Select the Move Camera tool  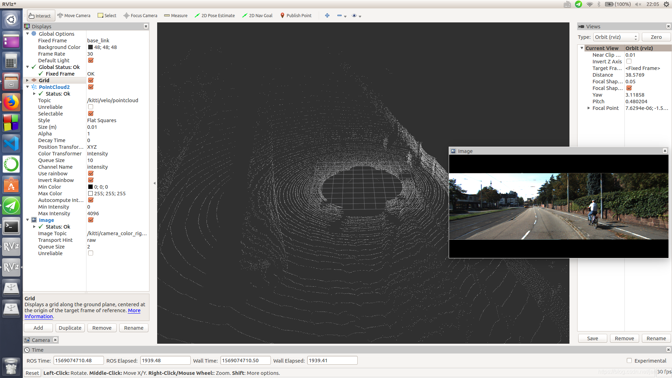74,15
